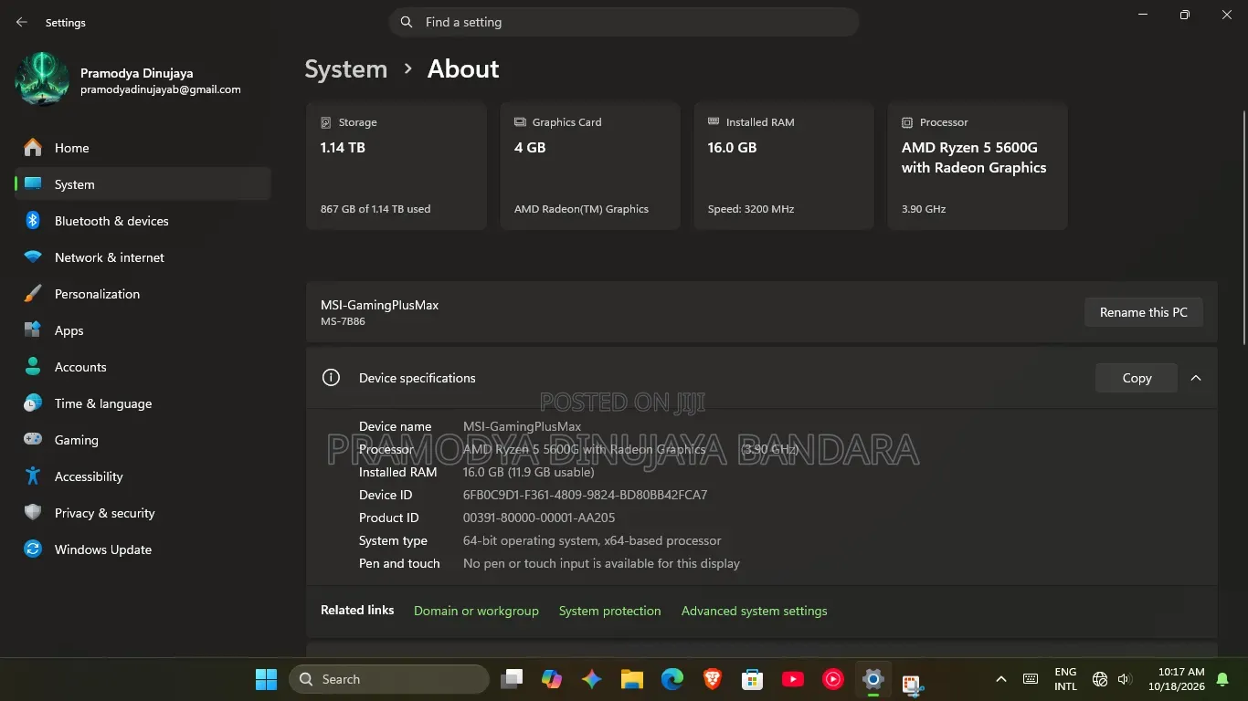
Task: Click the Windows Update sync icon
Action: (x=33, y=549)
